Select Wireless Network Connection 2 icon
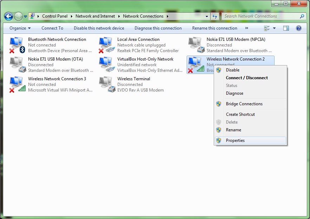The width and height of the screenshot is (310, 219). pos(196,64)
